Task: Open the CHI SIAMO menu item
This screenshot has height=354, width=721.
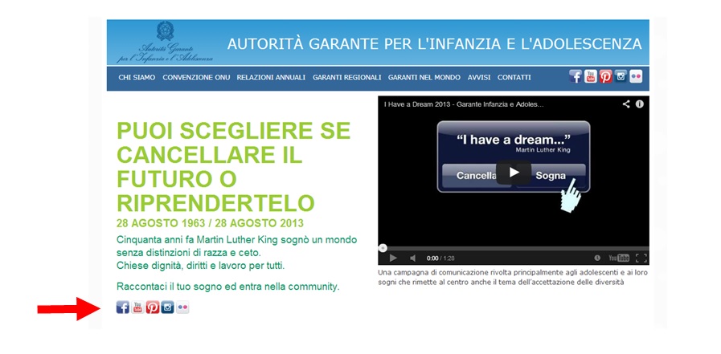Action: pyautogui.click(x=137, y=78)
